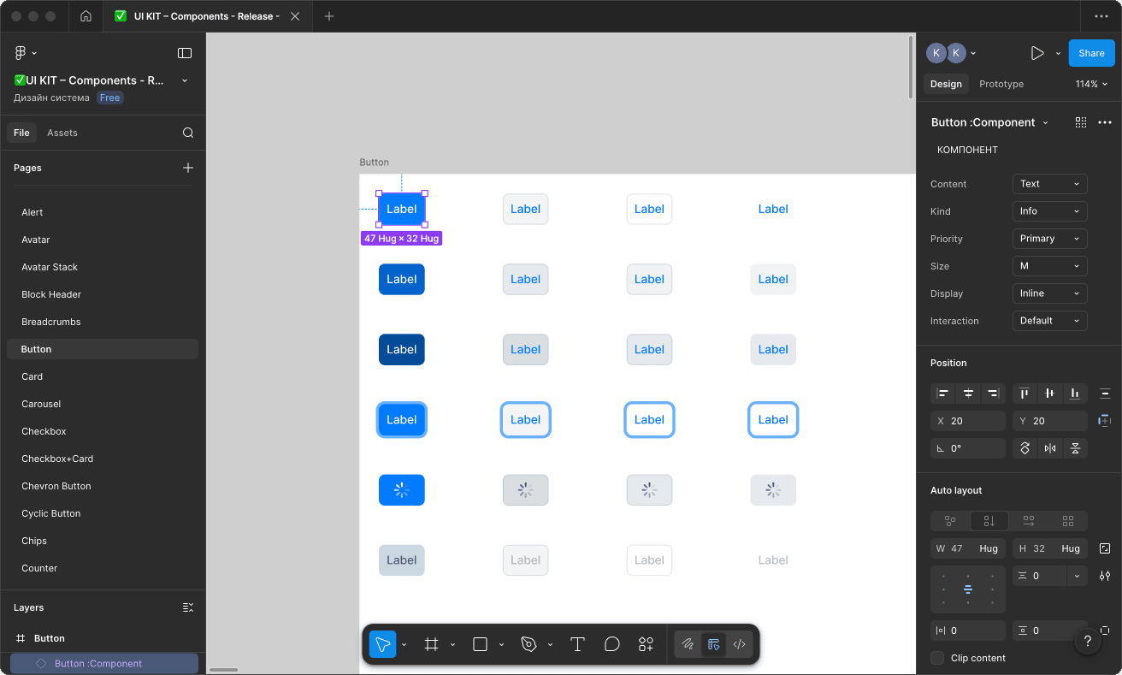Click the X position input field
Image resolution: width=1122 pixels, height=675 pixels.
tap(968, 420)
